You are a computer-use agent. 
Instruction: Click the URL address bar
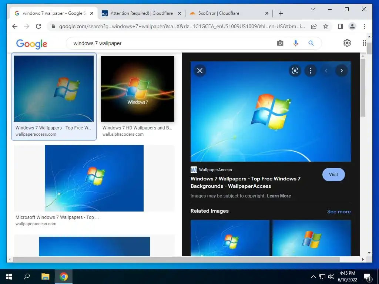click(x=182, y=26)
